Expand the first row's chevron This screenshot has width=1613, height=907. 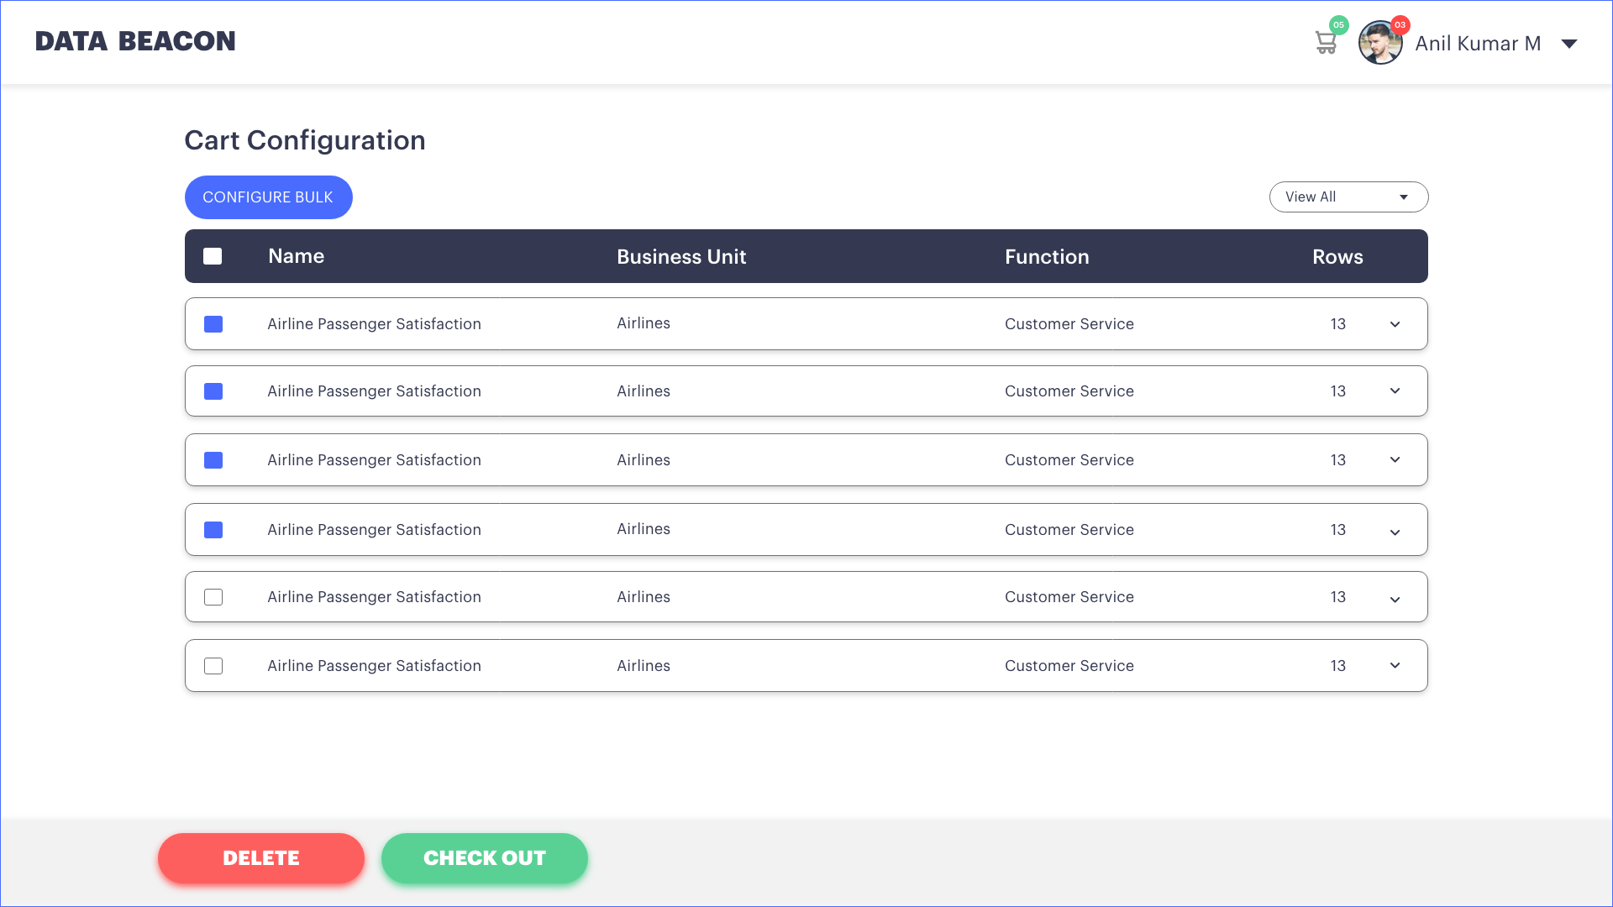click(x=1395, y=324)
